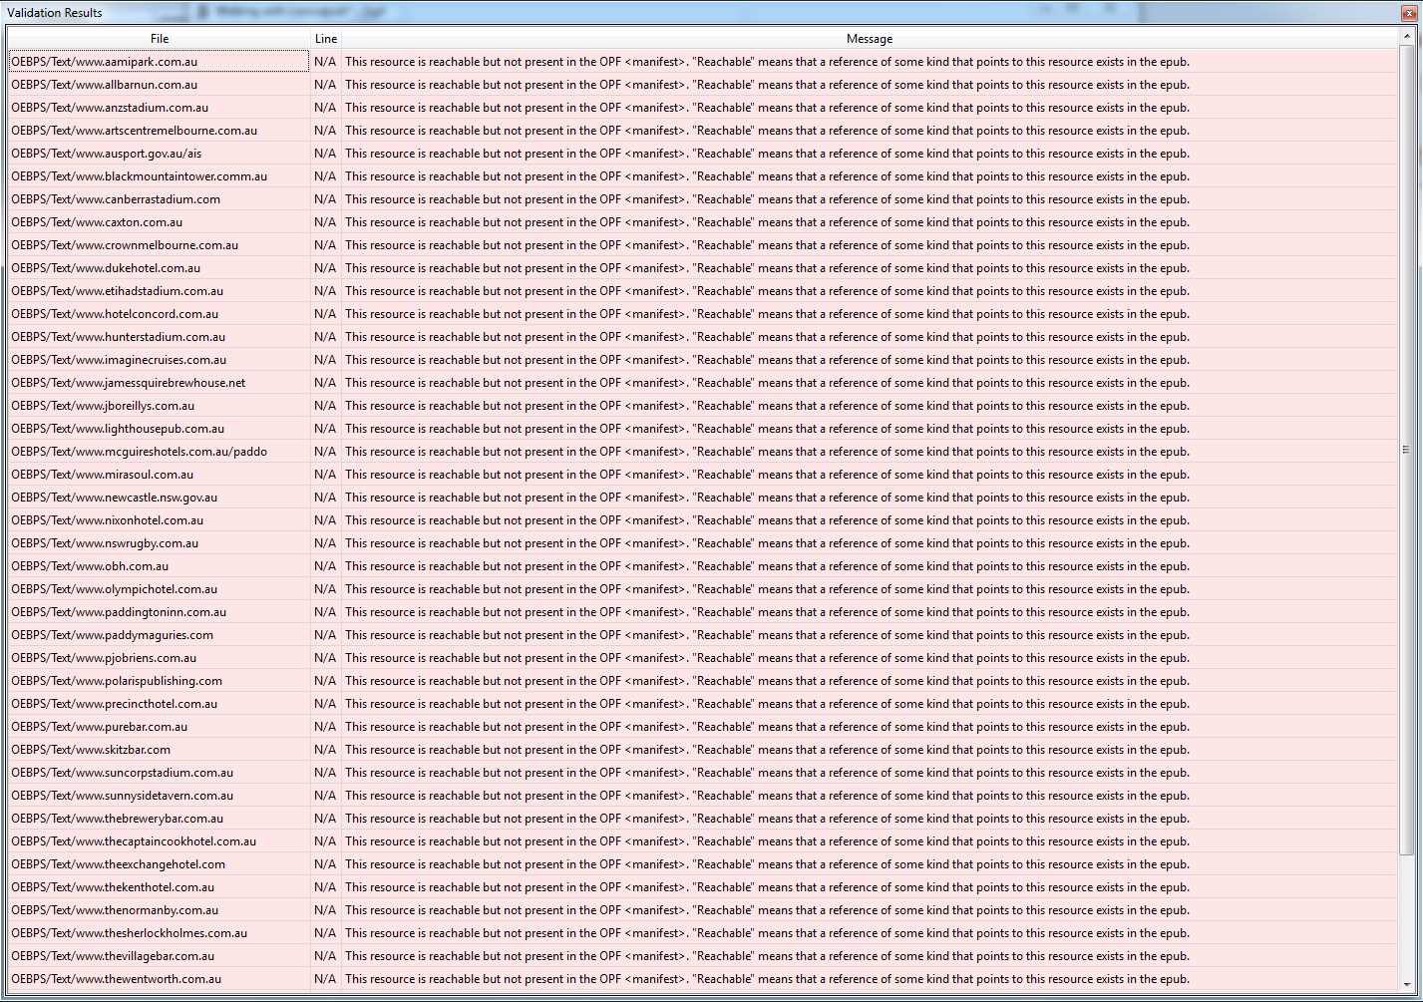
Task: Click the message text in the www.nswrugby.com.au row
Action: [767, 543]
